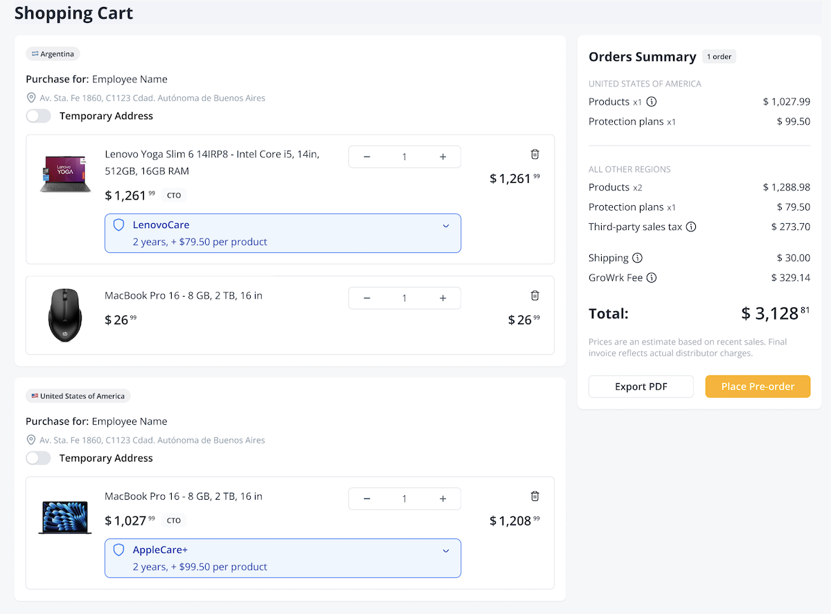
Task: Click the '1 order' badge in Orders Summary
Action: click(x=719, y=57)
